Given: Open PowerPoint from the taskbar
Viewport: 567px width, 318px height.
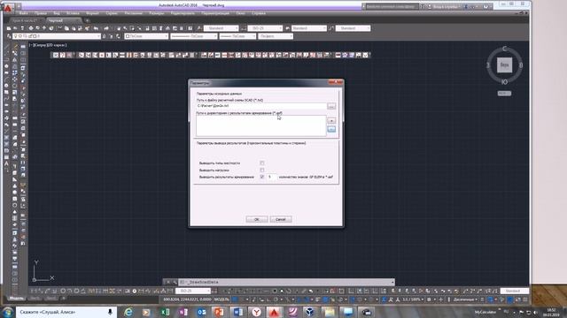Looking at the screenshot, I should coord(220,312).
